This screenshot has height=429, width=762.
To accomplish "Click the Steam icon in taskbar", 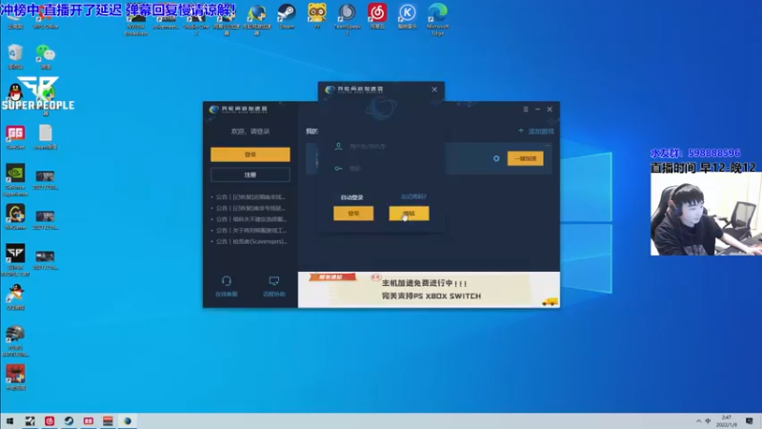I will pos(69,421).
